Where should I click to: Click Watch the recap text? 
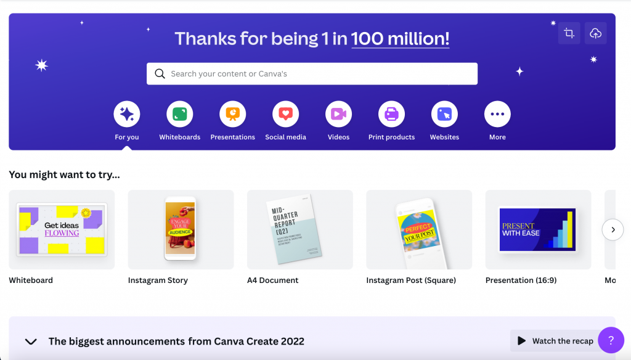point(563,341)
